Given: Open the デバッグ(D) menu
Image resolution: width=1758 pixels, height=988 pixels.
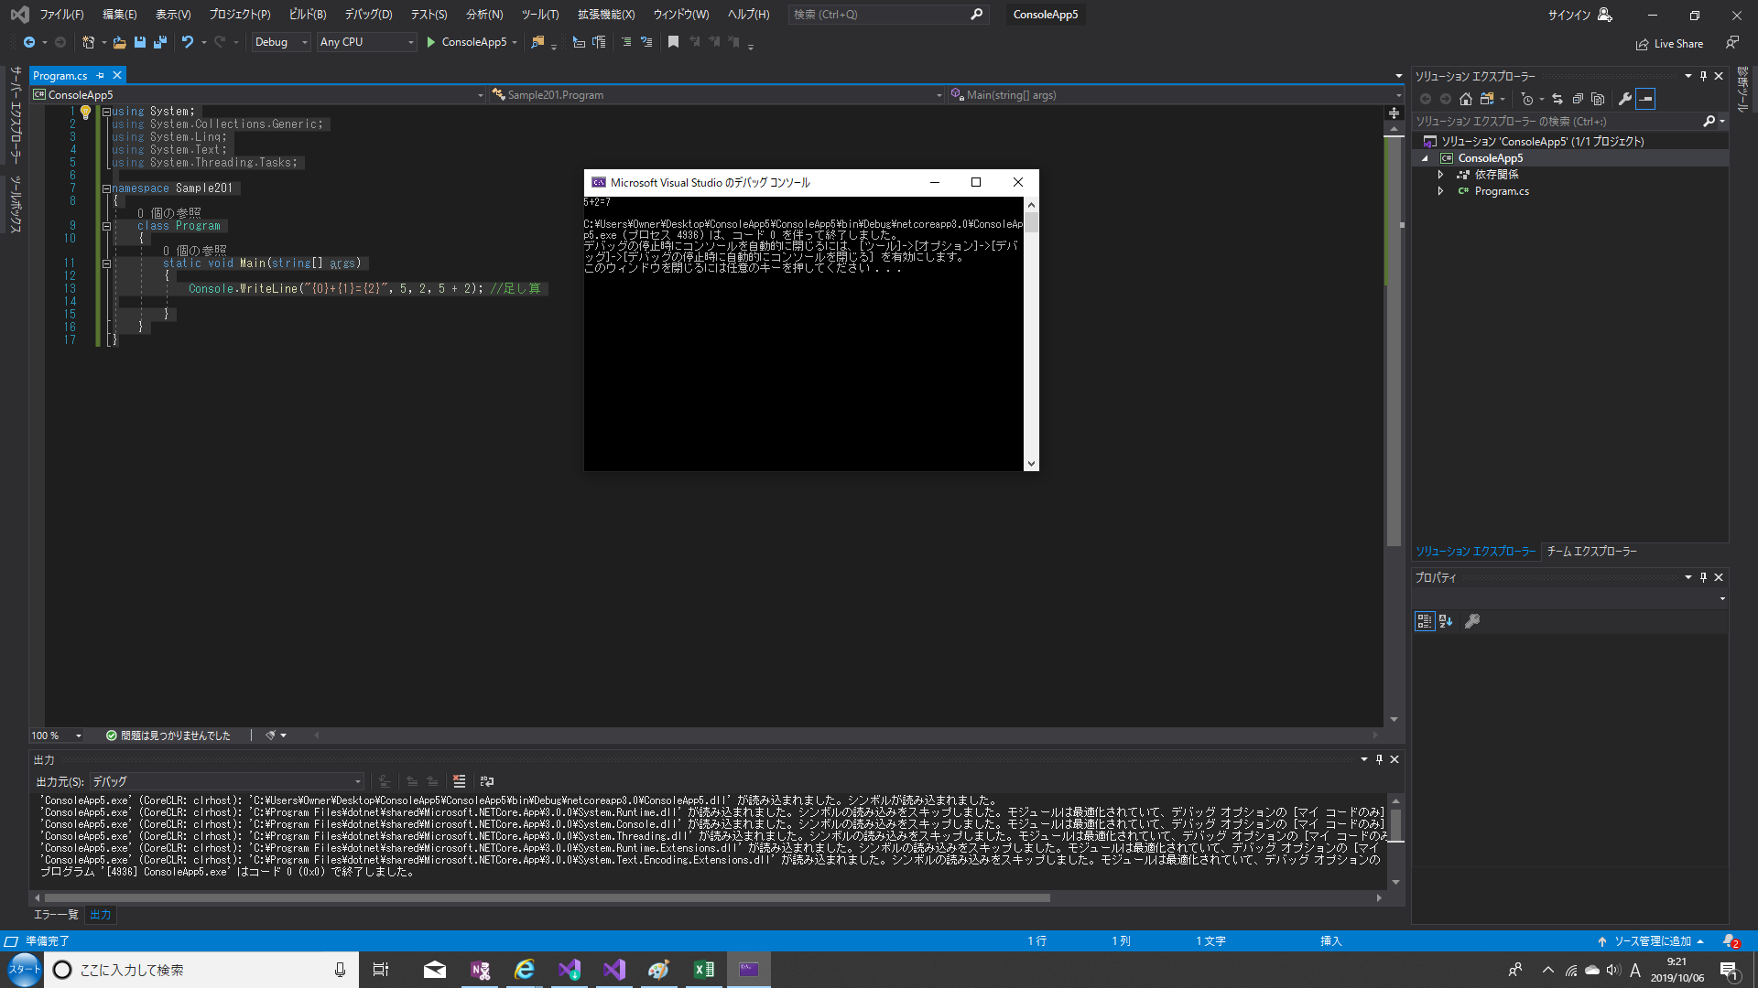Looking at the screenshot, I should (x=368, y=15).
